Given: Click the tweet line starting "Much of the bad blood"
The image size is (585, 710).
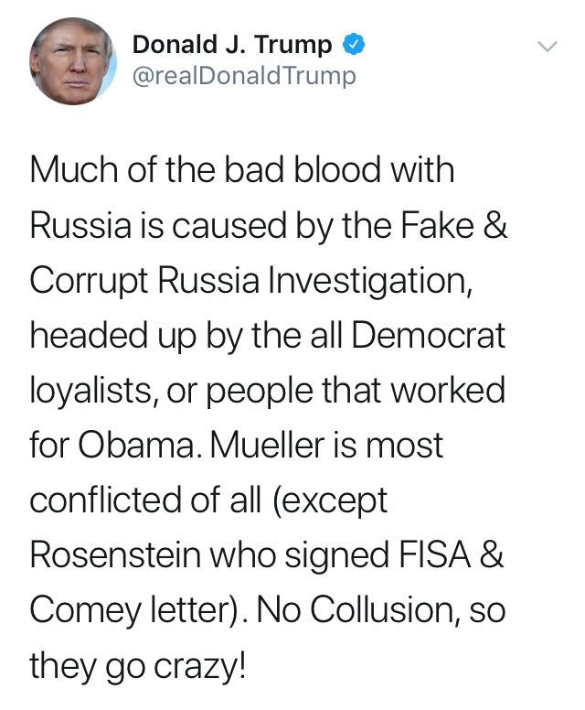Looking at the screenshot, I should tap(242, 170).
